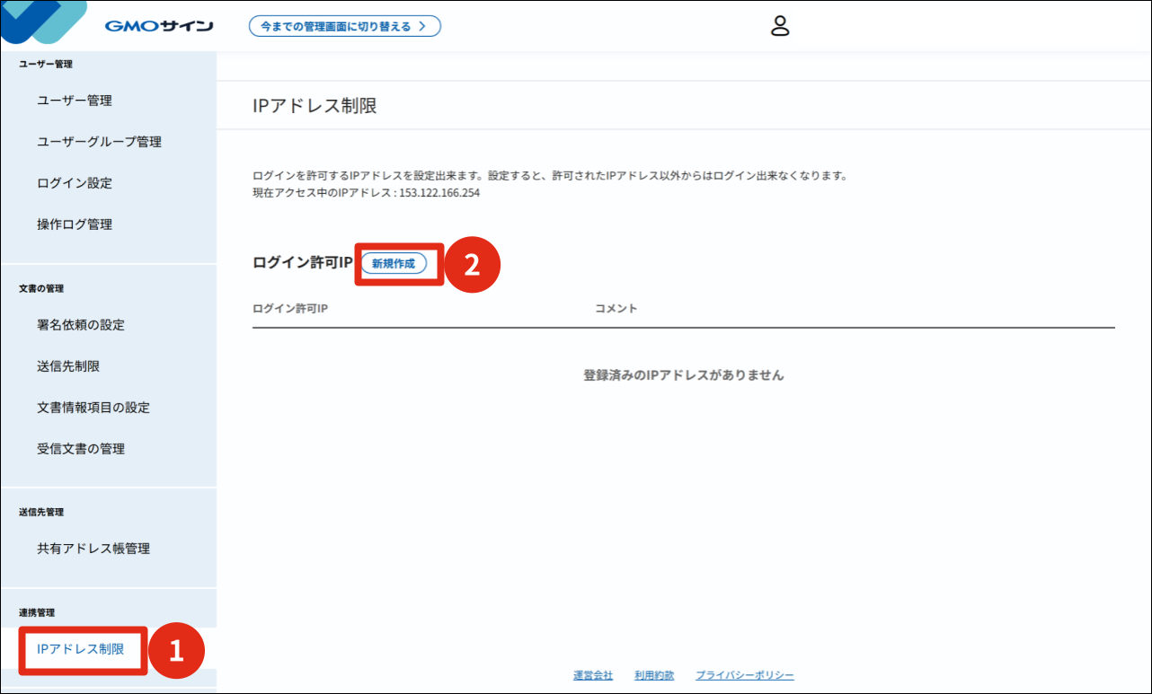The width and height of the screenshot is (1152, 694).
Task: Open the user account icon
Action: (780, 25)
